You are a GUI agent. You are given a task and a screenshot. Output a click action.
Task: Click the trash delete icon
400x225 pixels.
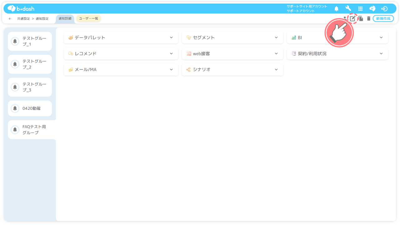pos(369,18)
